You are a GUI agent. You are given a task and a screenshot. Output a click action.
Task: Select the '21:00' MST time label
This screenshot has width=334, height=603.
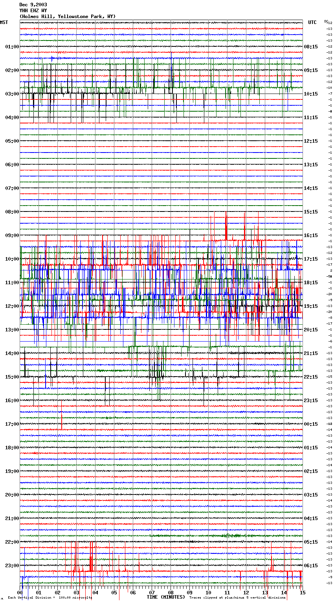[12, 518]
